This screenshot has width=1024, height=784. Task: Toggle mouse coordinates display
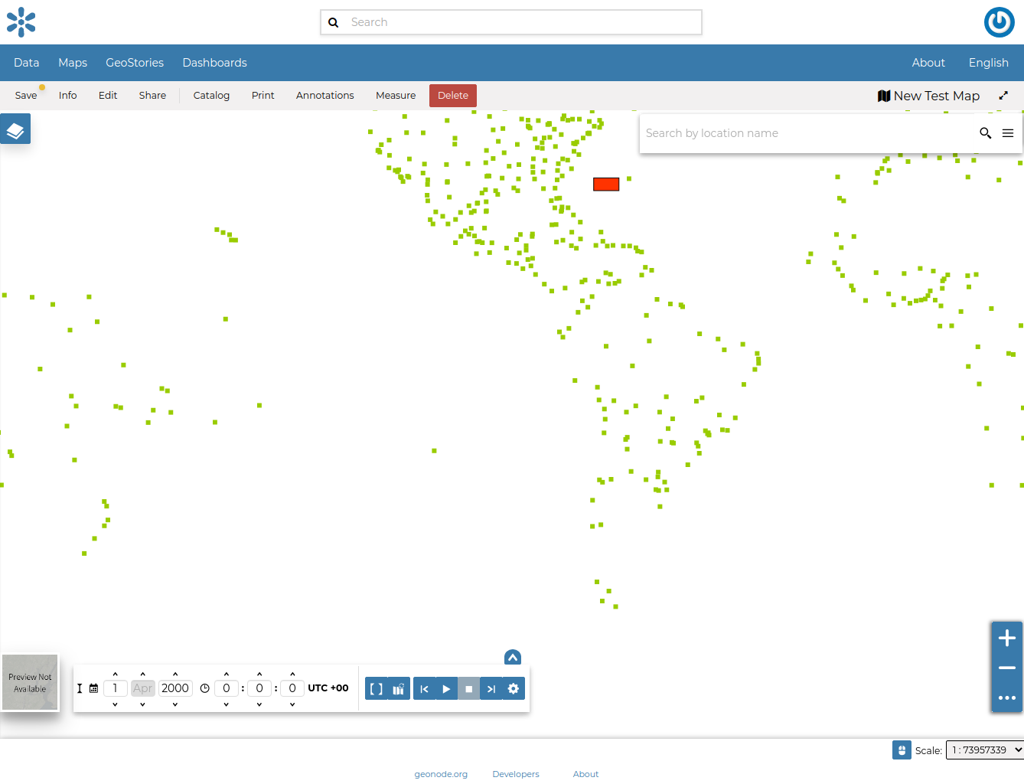[x=902, y=750]
